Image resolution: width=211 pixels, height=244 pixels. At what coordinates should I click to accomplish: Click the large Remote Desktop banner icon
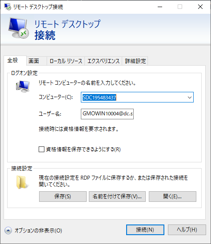(x=19, y=28)
